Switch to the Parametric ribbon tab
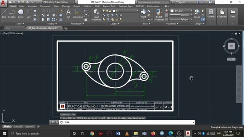 pyautogui.click(x=45, y=6)
